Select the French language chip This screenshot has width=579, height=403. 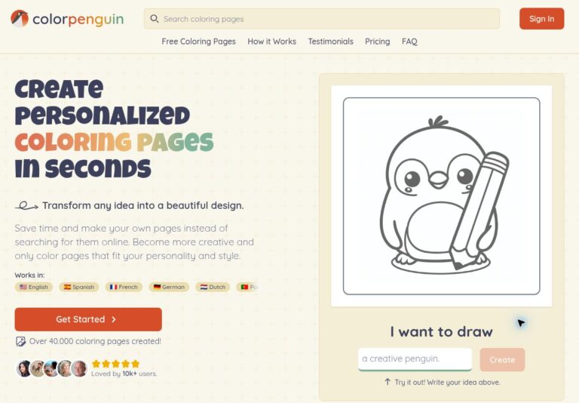pyautogui.click(x=124, y=287)
